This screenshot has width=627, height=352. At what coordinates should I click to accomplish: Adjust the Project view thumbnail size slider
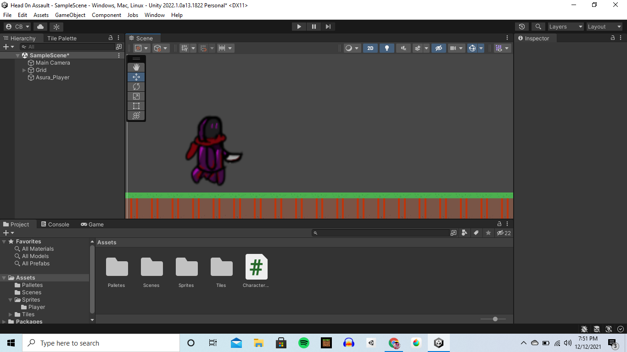click(494, 319)
